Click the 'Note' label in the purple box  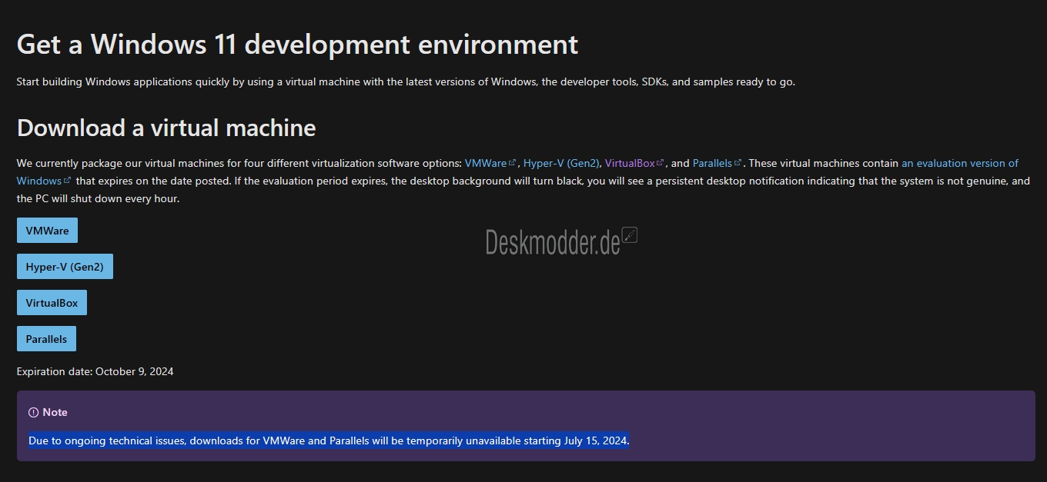55,413
